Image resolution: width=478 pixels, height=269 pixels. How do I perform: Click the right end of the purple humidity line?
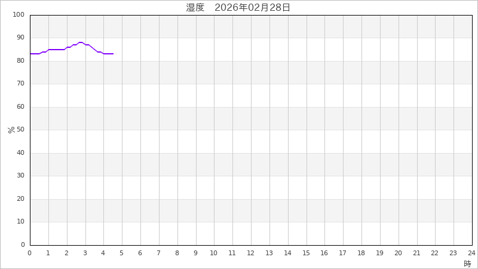click(113, 54)
